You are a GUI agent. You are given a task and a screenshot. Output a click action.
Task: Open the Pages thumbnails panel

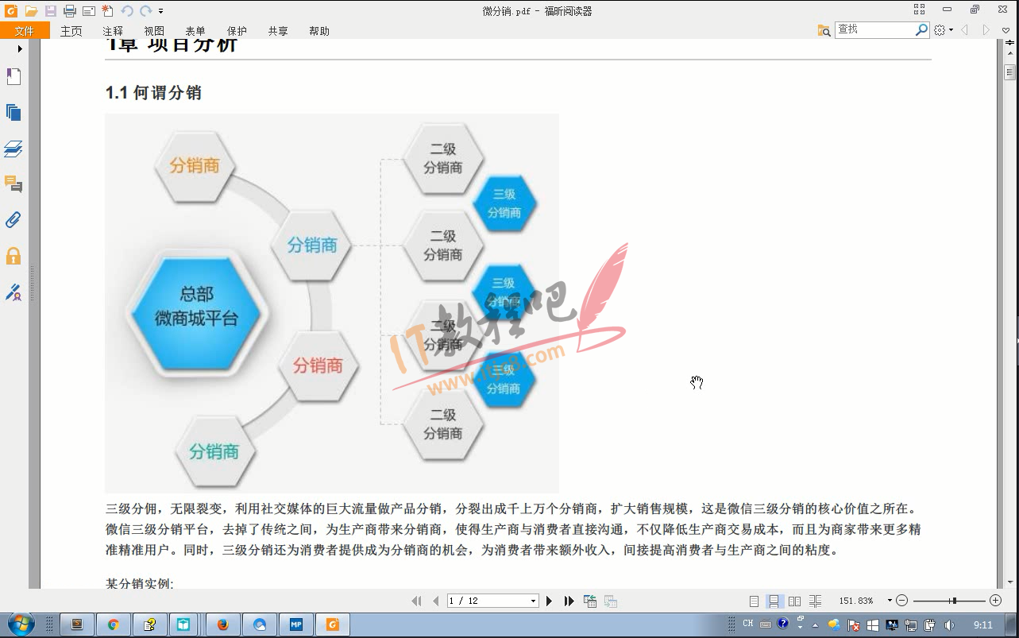pos(14,112)
